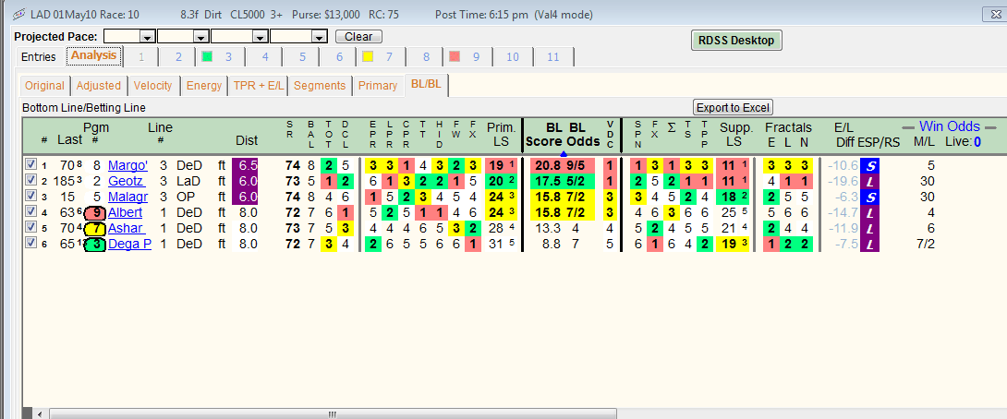
Task: Open the fourth Projected Pace dropdown
Action: [318, 37]
